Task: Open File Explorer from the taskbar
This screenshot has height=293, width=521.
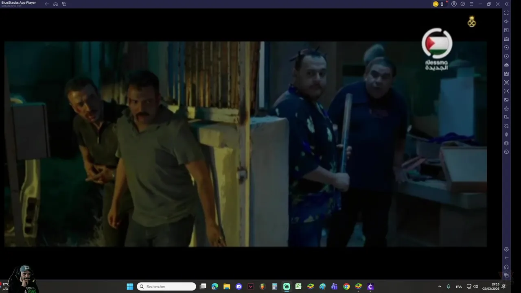Action: (x=227, y=286)
